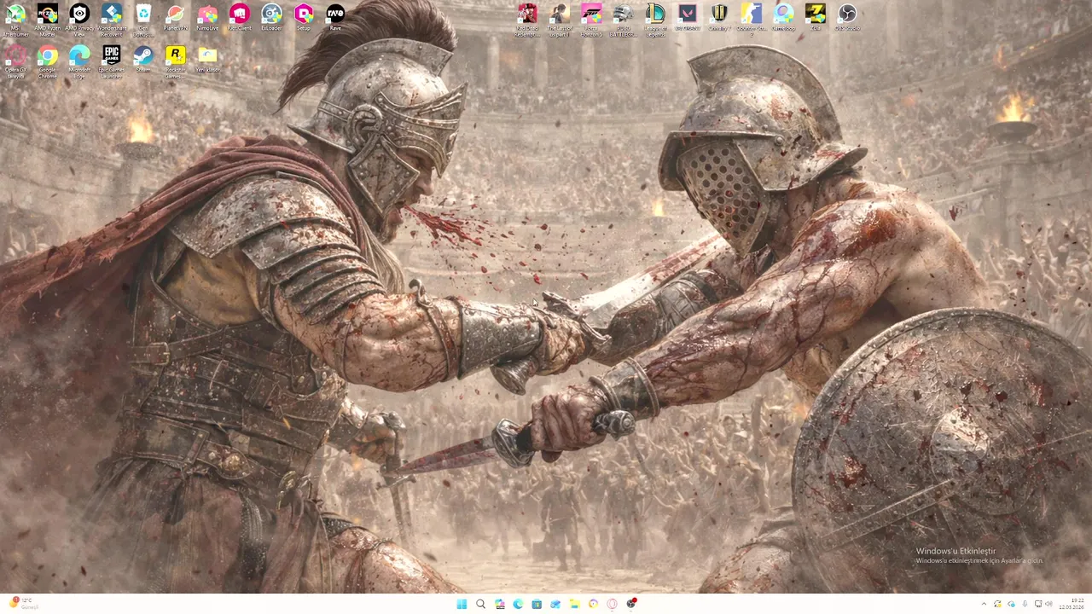Launch Epic Games Launcher shortcut

click(112, 62)
